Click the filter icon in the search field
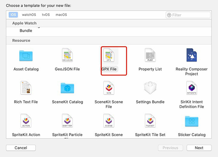Screen dimensions: 218x157 169,15
